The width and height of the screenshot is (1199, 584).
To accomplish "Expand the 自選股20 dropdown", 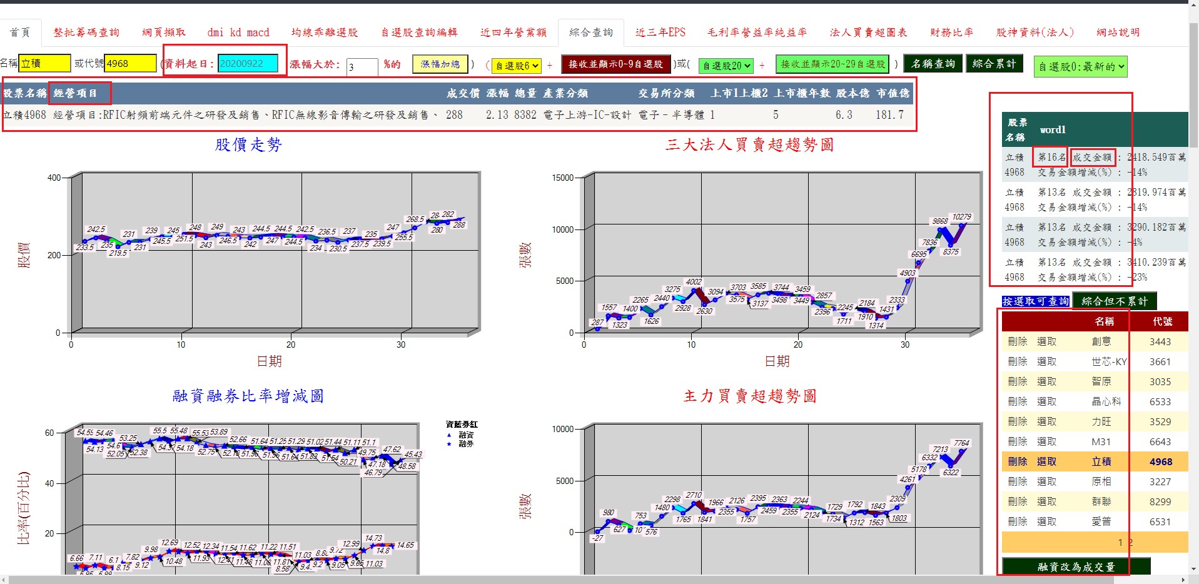I will (x=726, y=65).
